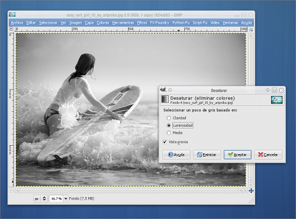The width and height of the screenshot is (296, 219).
Task: Open the Script-Fu menu
Action: (x=200, y=22)
